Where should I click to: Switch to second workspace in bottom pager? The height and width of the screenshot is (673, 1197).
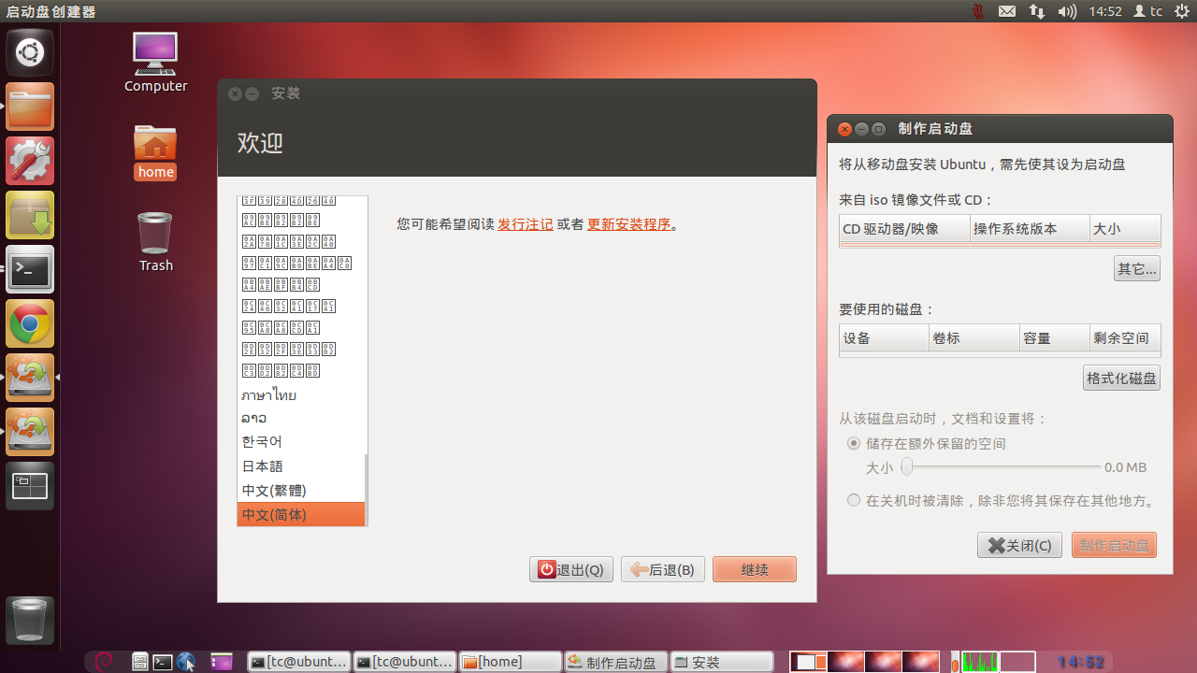[x=845, y=662]
